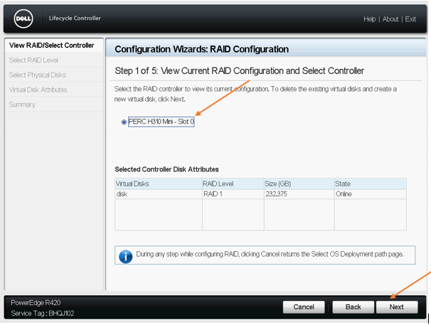Open the Select Physical Disks step
The height and width of the screenshot is (325, 431).
[x=54, y=75]
